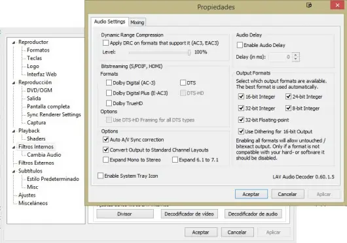Select Shaders under Playback
The height and width of the screenshot is (243, 347).
coord(36,138)
